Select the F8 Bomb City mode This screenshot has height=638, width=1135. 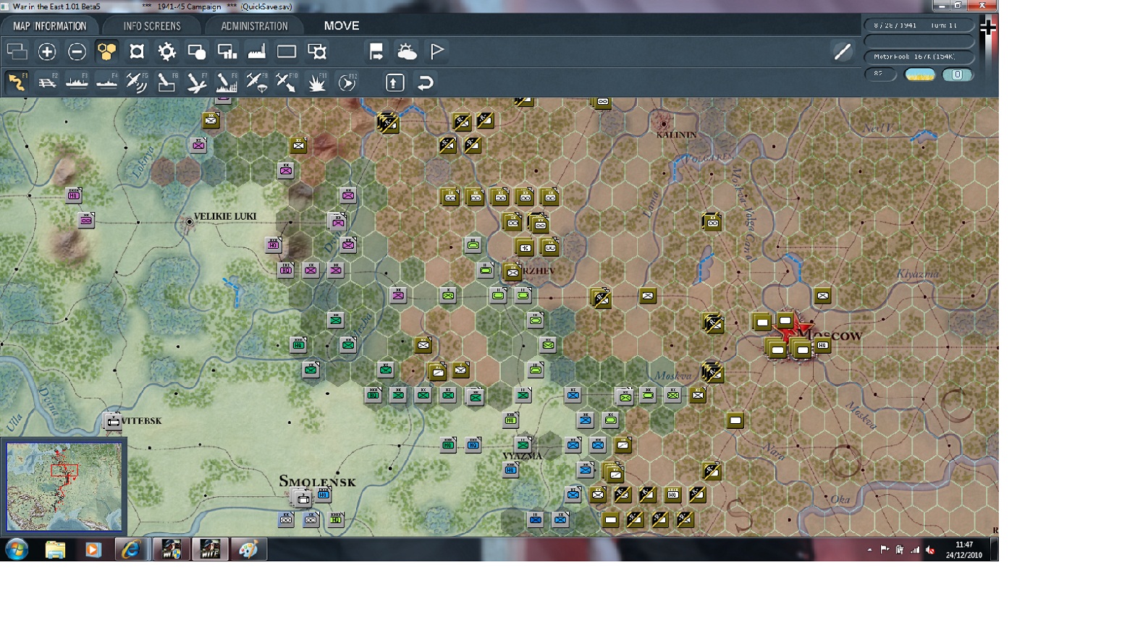[227, 82]
